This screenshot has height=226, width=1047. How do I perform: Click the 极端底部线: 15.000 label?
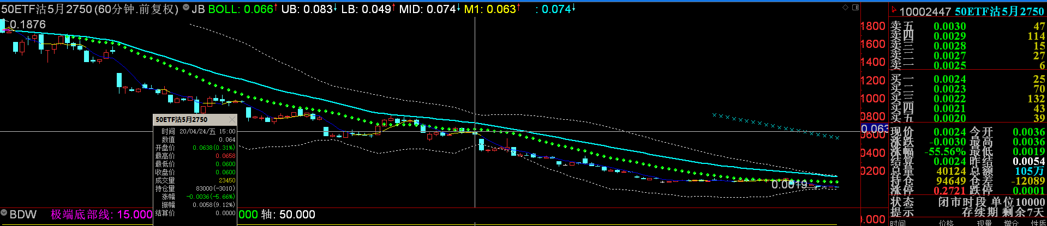point(101,215)
